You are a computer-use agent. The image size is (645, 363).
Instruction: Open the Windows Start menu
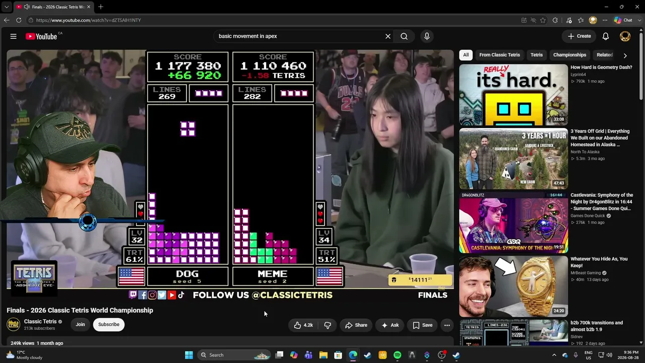189,355
